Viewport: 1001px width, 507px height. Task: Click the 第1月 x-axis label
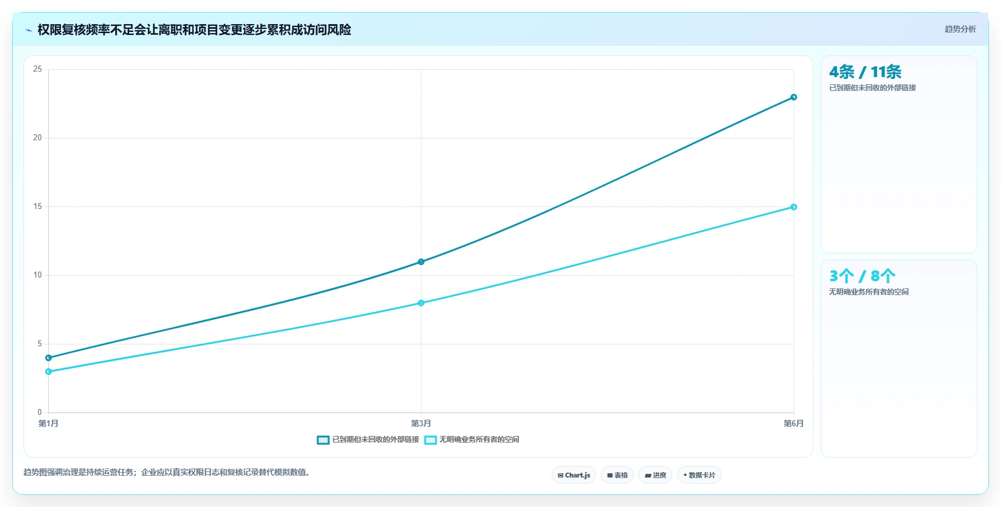(48, 423)
